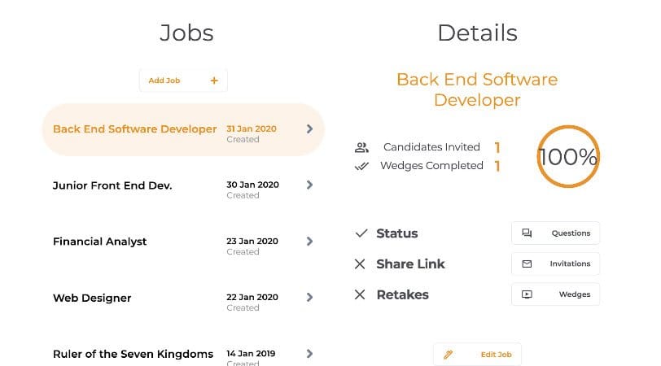Click the Wedges video play icon
The height and width of the screenshot is (366, 661).
click(527, 294)
